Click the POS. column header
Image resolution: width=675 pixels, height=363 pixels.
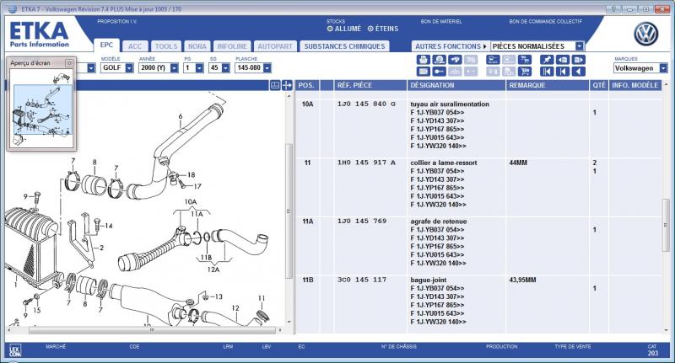pos(307,85)
